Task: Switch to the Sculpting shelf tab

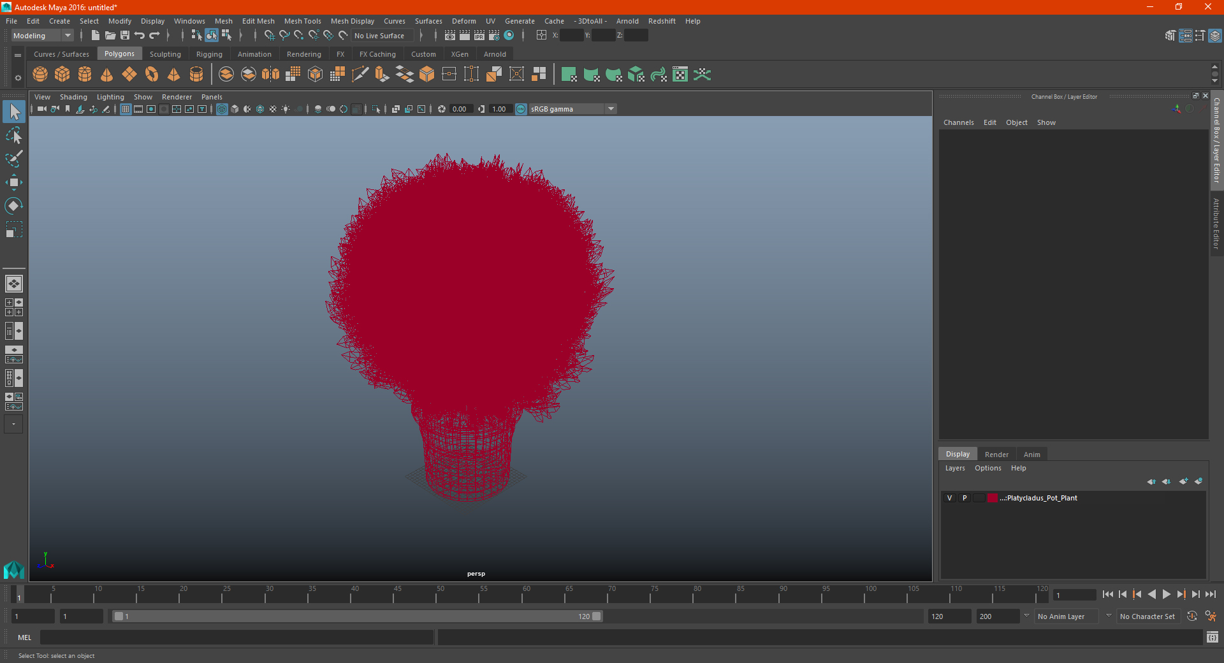Action: [x=165, y=54]
